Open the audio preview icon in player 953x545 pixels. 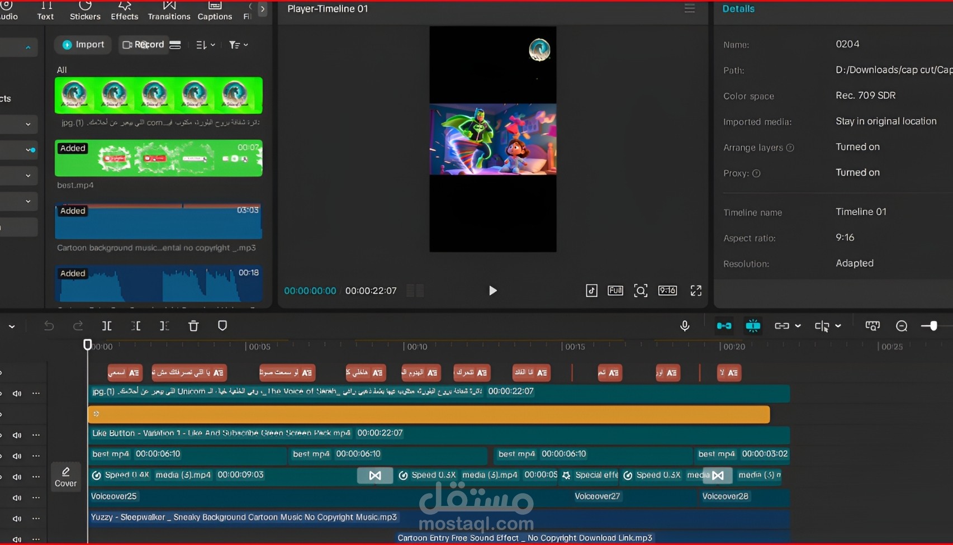(x=591, y=291)
